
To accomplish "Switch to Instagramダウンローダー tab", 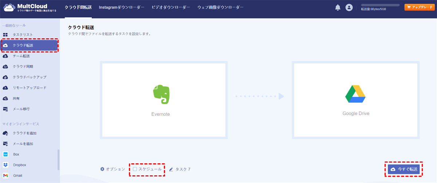I will (x=122, y=7).
